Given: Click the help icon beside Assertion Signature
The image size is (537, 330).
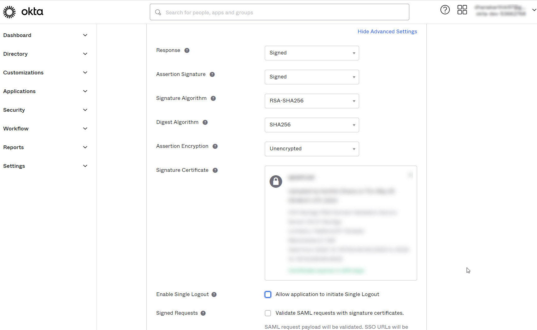Looking at the screenshot, I should tap(212, 74).
